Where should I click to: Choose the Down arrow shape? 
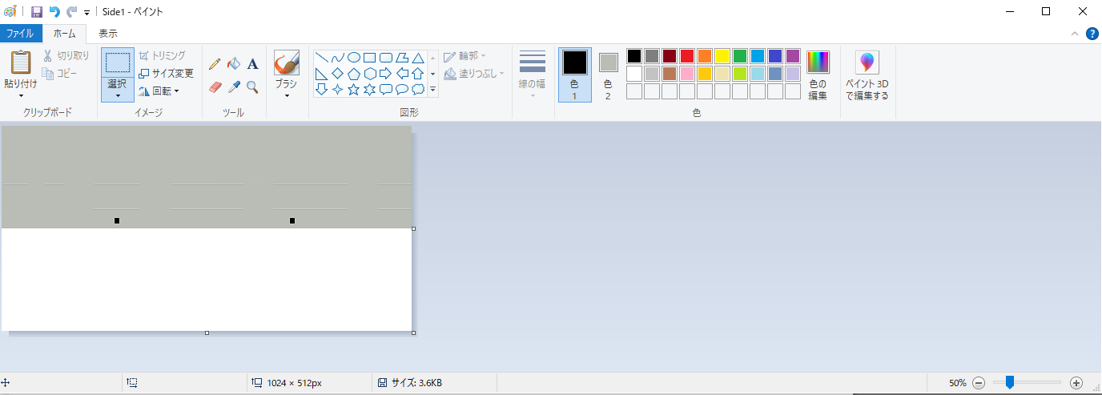[x=321, y=90]
